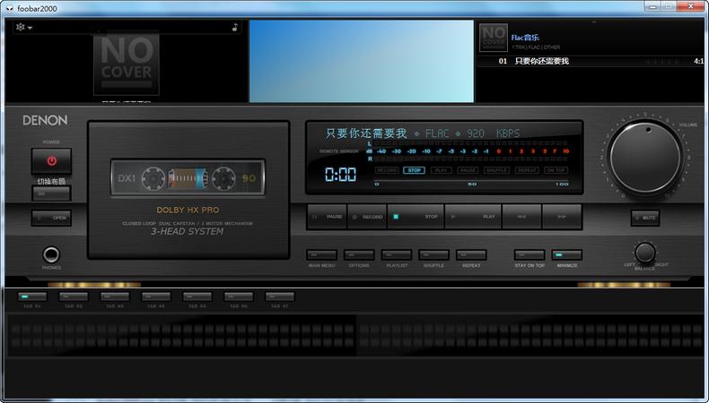Open the PLAYLIST button
Screen dimensions: 709x403
pos(397,255)
